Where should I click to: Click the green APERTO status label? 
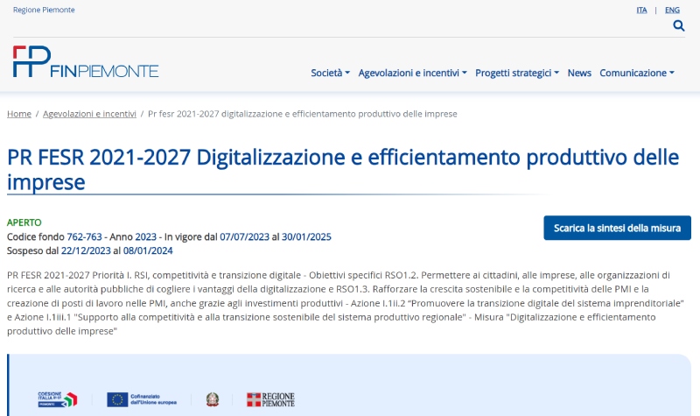(x=24, y=222)
